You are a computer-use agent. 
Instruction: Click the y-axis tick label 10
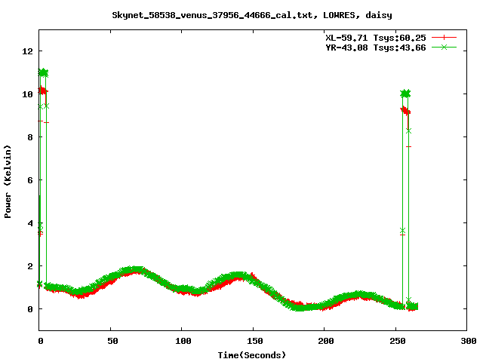tap(27, 94)
